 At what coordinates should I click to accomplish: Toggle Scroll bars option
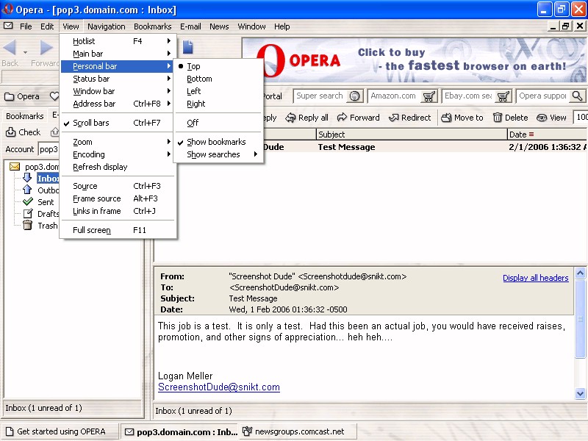(x=118, y=123)
